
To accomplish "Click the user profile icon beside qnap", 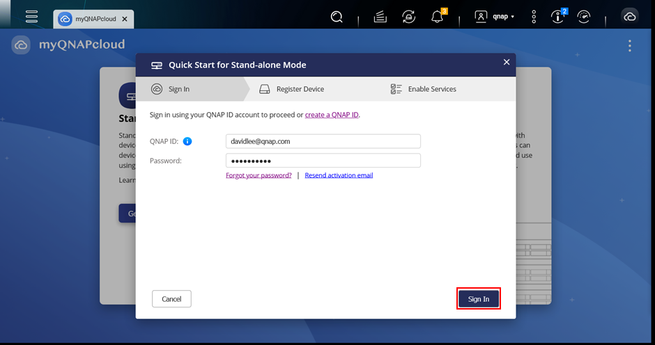I will (x=481, y=16).
